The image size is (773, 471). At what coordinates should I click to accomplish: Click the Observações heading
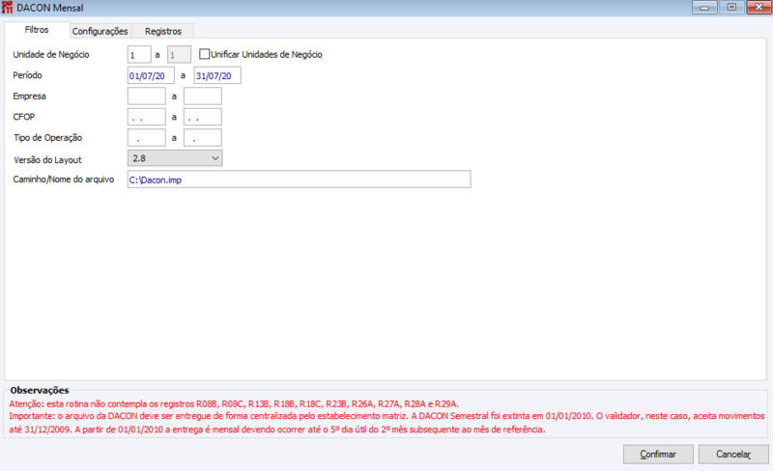coord(40,390)
